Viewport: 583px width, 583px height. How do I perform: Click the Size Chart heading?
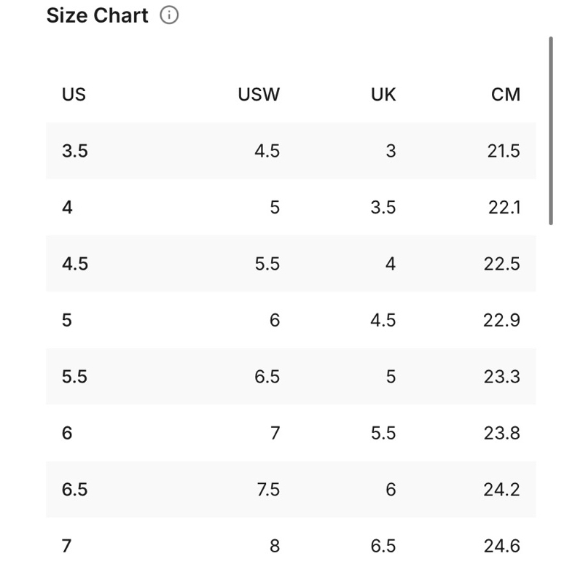tap(98, 15)
